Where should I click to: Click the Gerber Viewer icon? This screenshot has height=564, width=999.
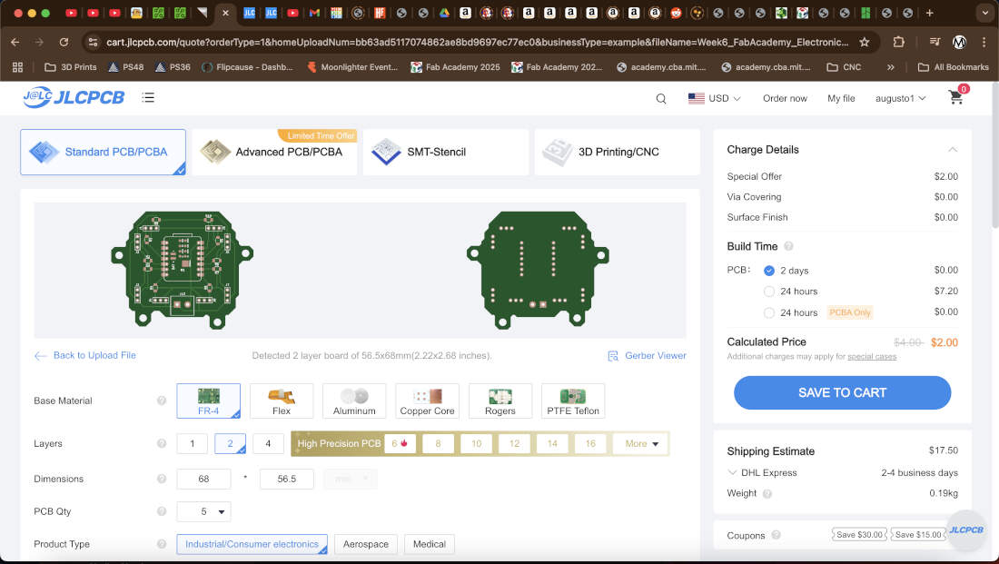613,356
